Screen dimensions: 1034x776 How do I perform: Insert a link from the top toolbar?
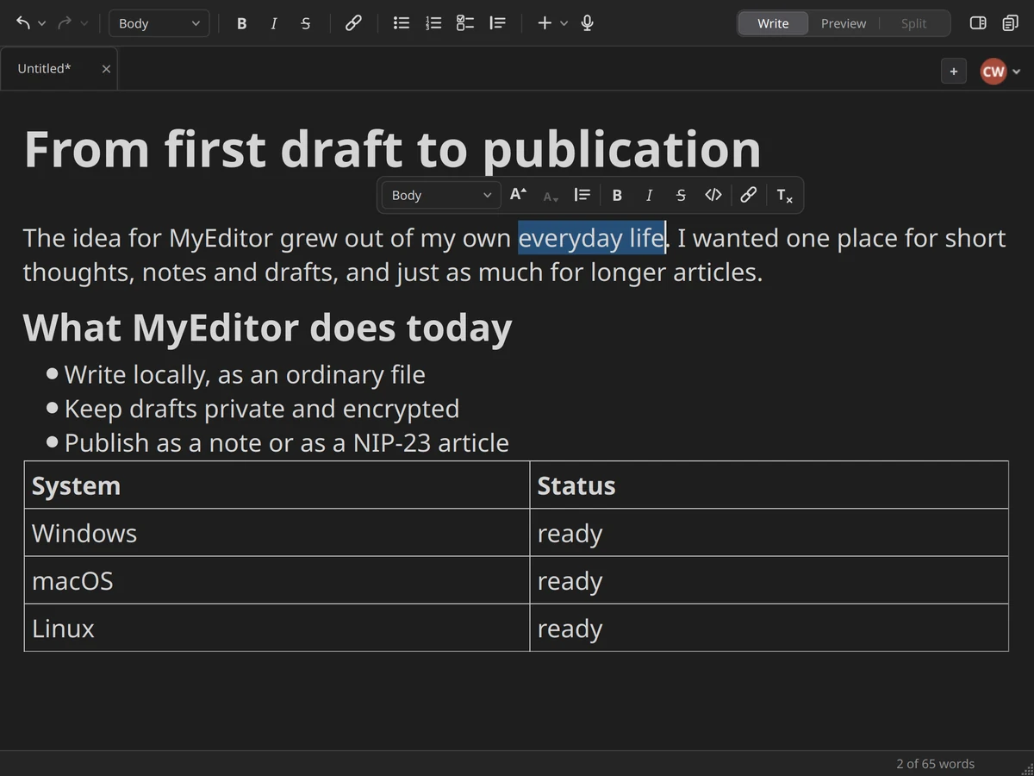pos(353,23)
